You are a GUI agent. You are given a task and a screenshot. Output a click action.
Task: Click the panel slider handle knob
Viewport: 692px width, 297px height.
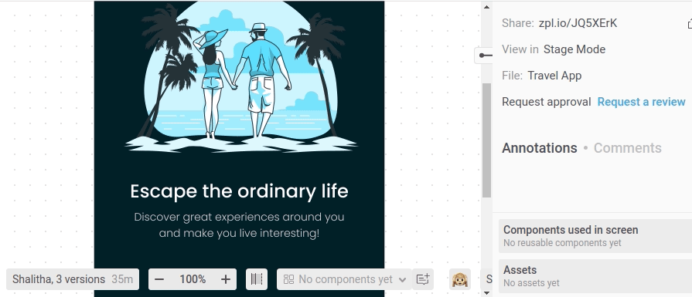(482, 56)
